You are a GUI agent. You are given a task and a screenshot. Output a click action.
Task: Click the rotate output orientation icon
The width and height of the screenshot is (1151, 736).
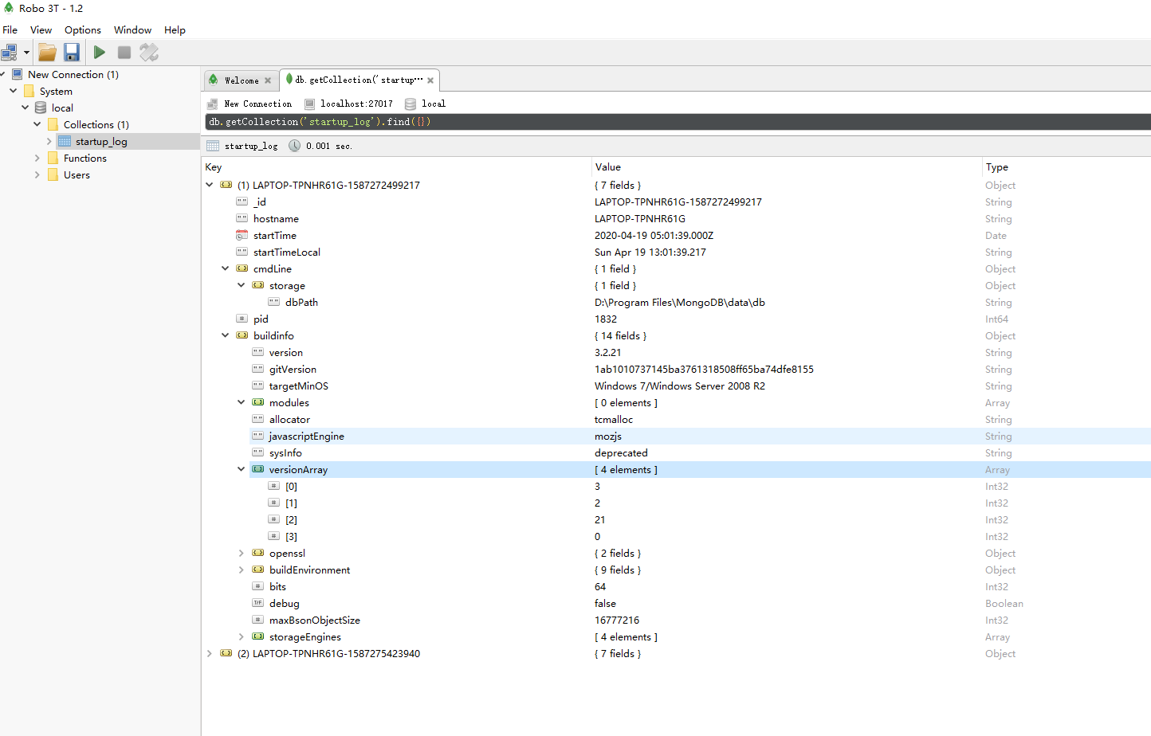click(x=149, y=53)
